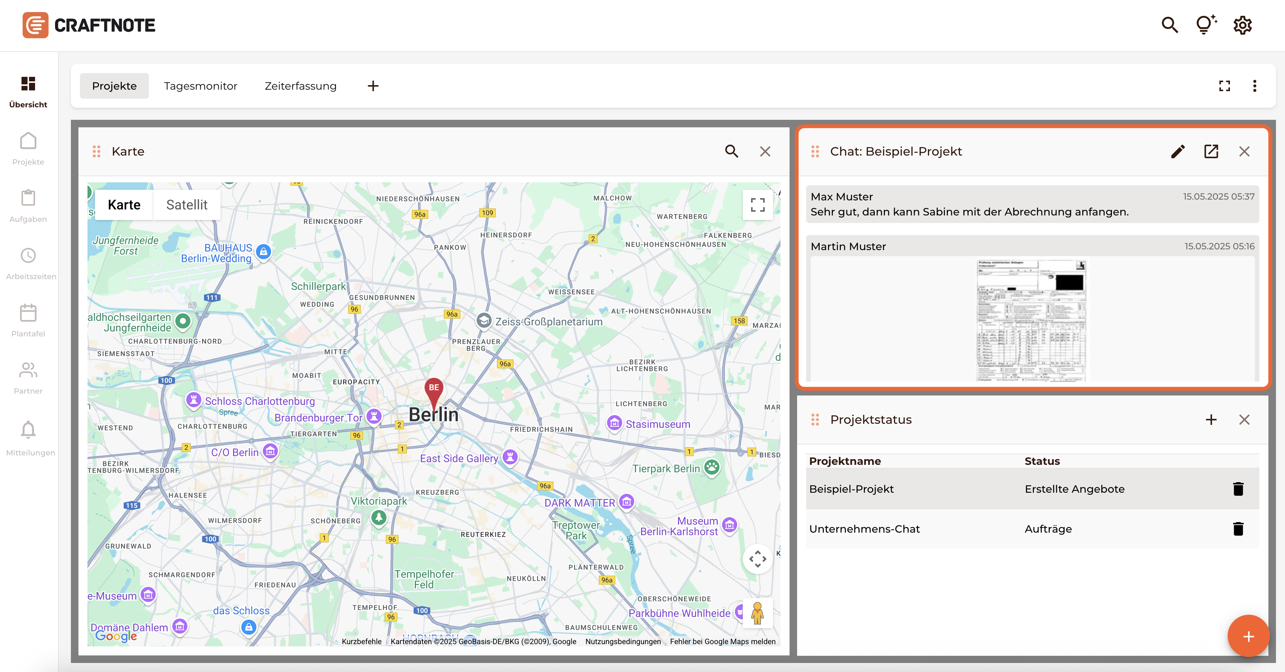Open Plantafel in the sidebar
Viewport: 1285px width, 672px height.
coord(28,321)
